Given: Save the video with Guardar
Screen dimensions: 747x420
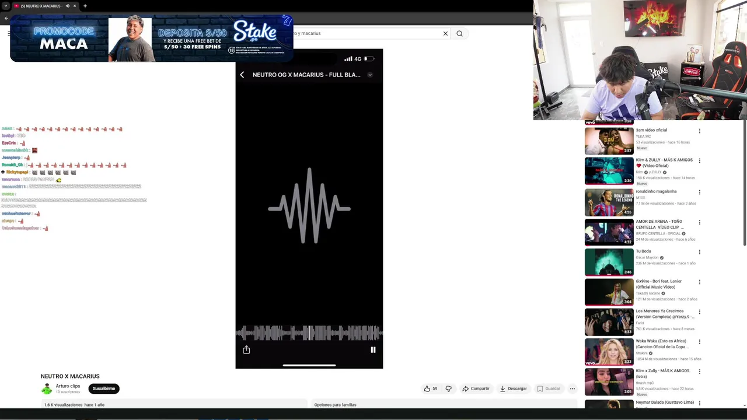Looking at the screenshot, I should tap(549, 388).
